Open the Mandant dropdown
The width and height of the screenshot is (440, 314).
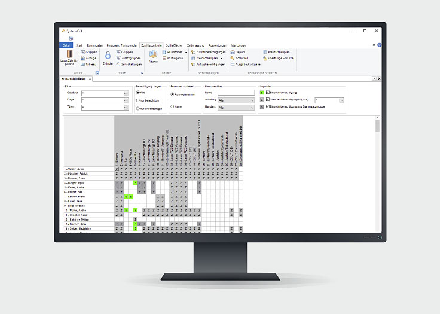click(236, 108)
